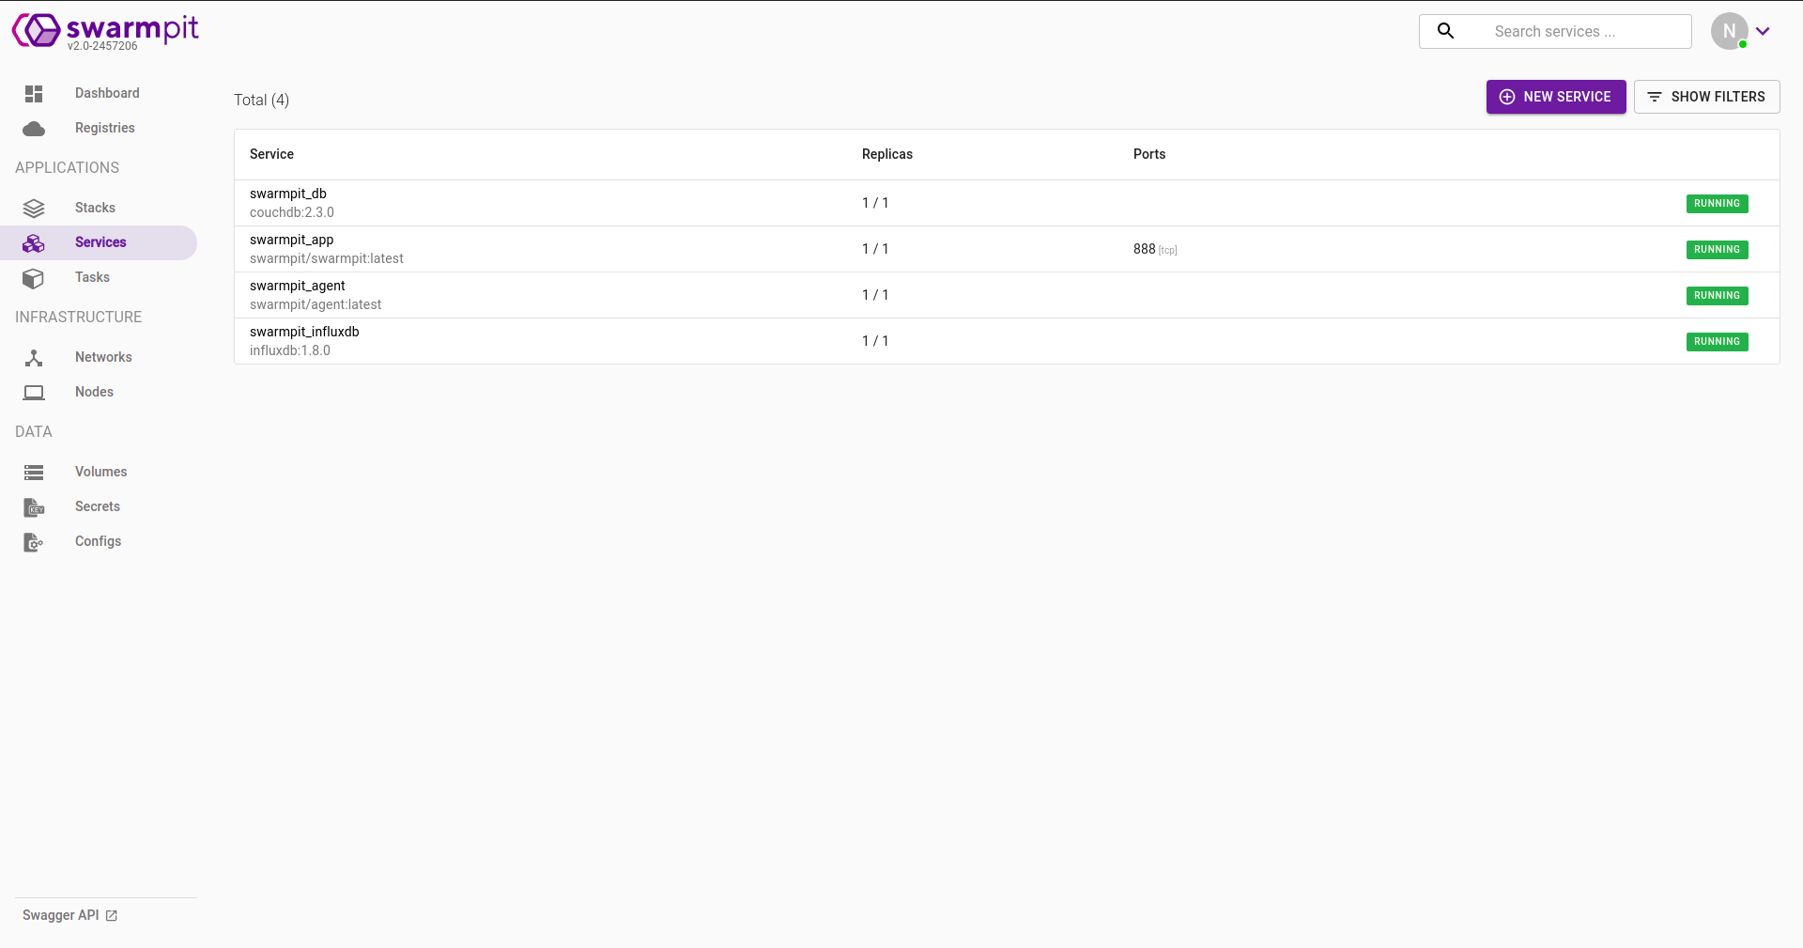Screen dimensions: 1803x948
Task: Click the external link icon beside Swagger API
Action: pyautogui.click(x=112, y=915)
